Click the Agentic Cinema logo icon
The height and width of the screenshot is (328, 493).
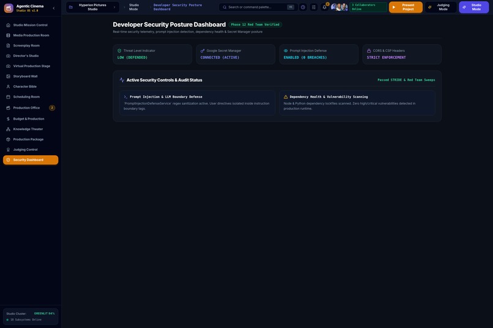coord(9,8)
